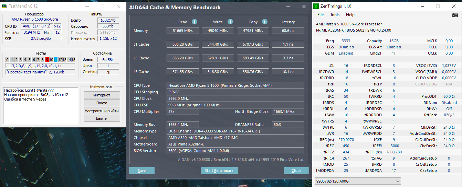Screen dimensions: 462x187
Task: Click the TestMem5 log text area
Action: [41, 105]
